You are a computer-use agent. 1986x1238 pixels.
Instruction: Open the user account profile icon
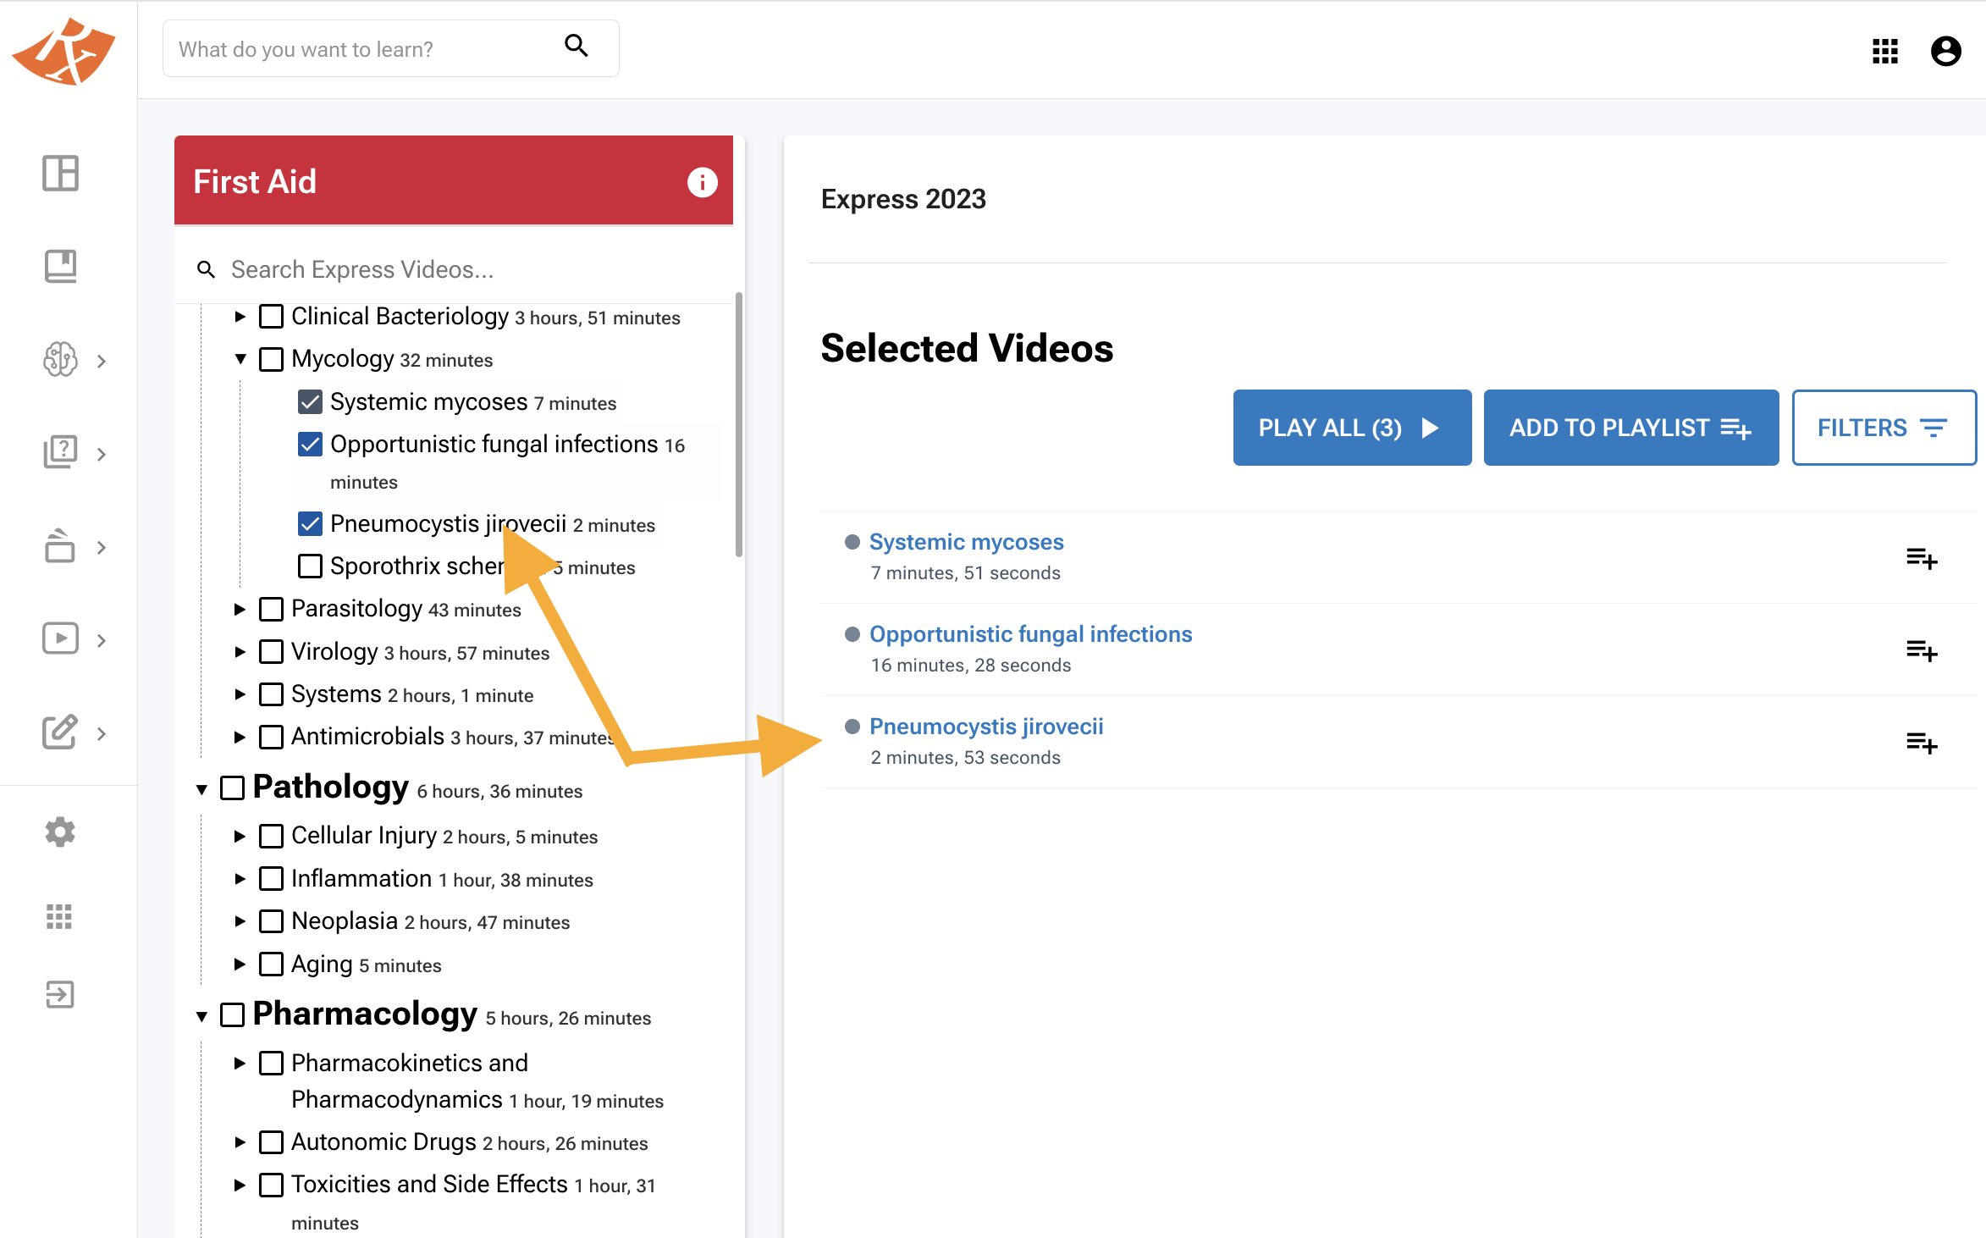click(x=1945, y=51)
